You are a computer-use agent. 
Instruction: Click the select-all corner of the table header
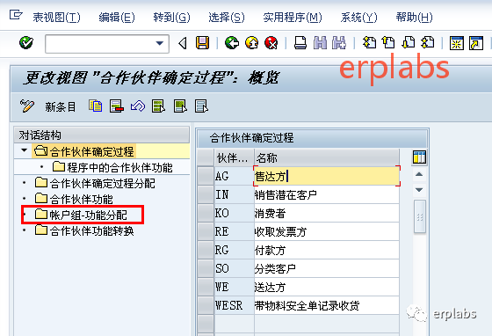point(206,157)
